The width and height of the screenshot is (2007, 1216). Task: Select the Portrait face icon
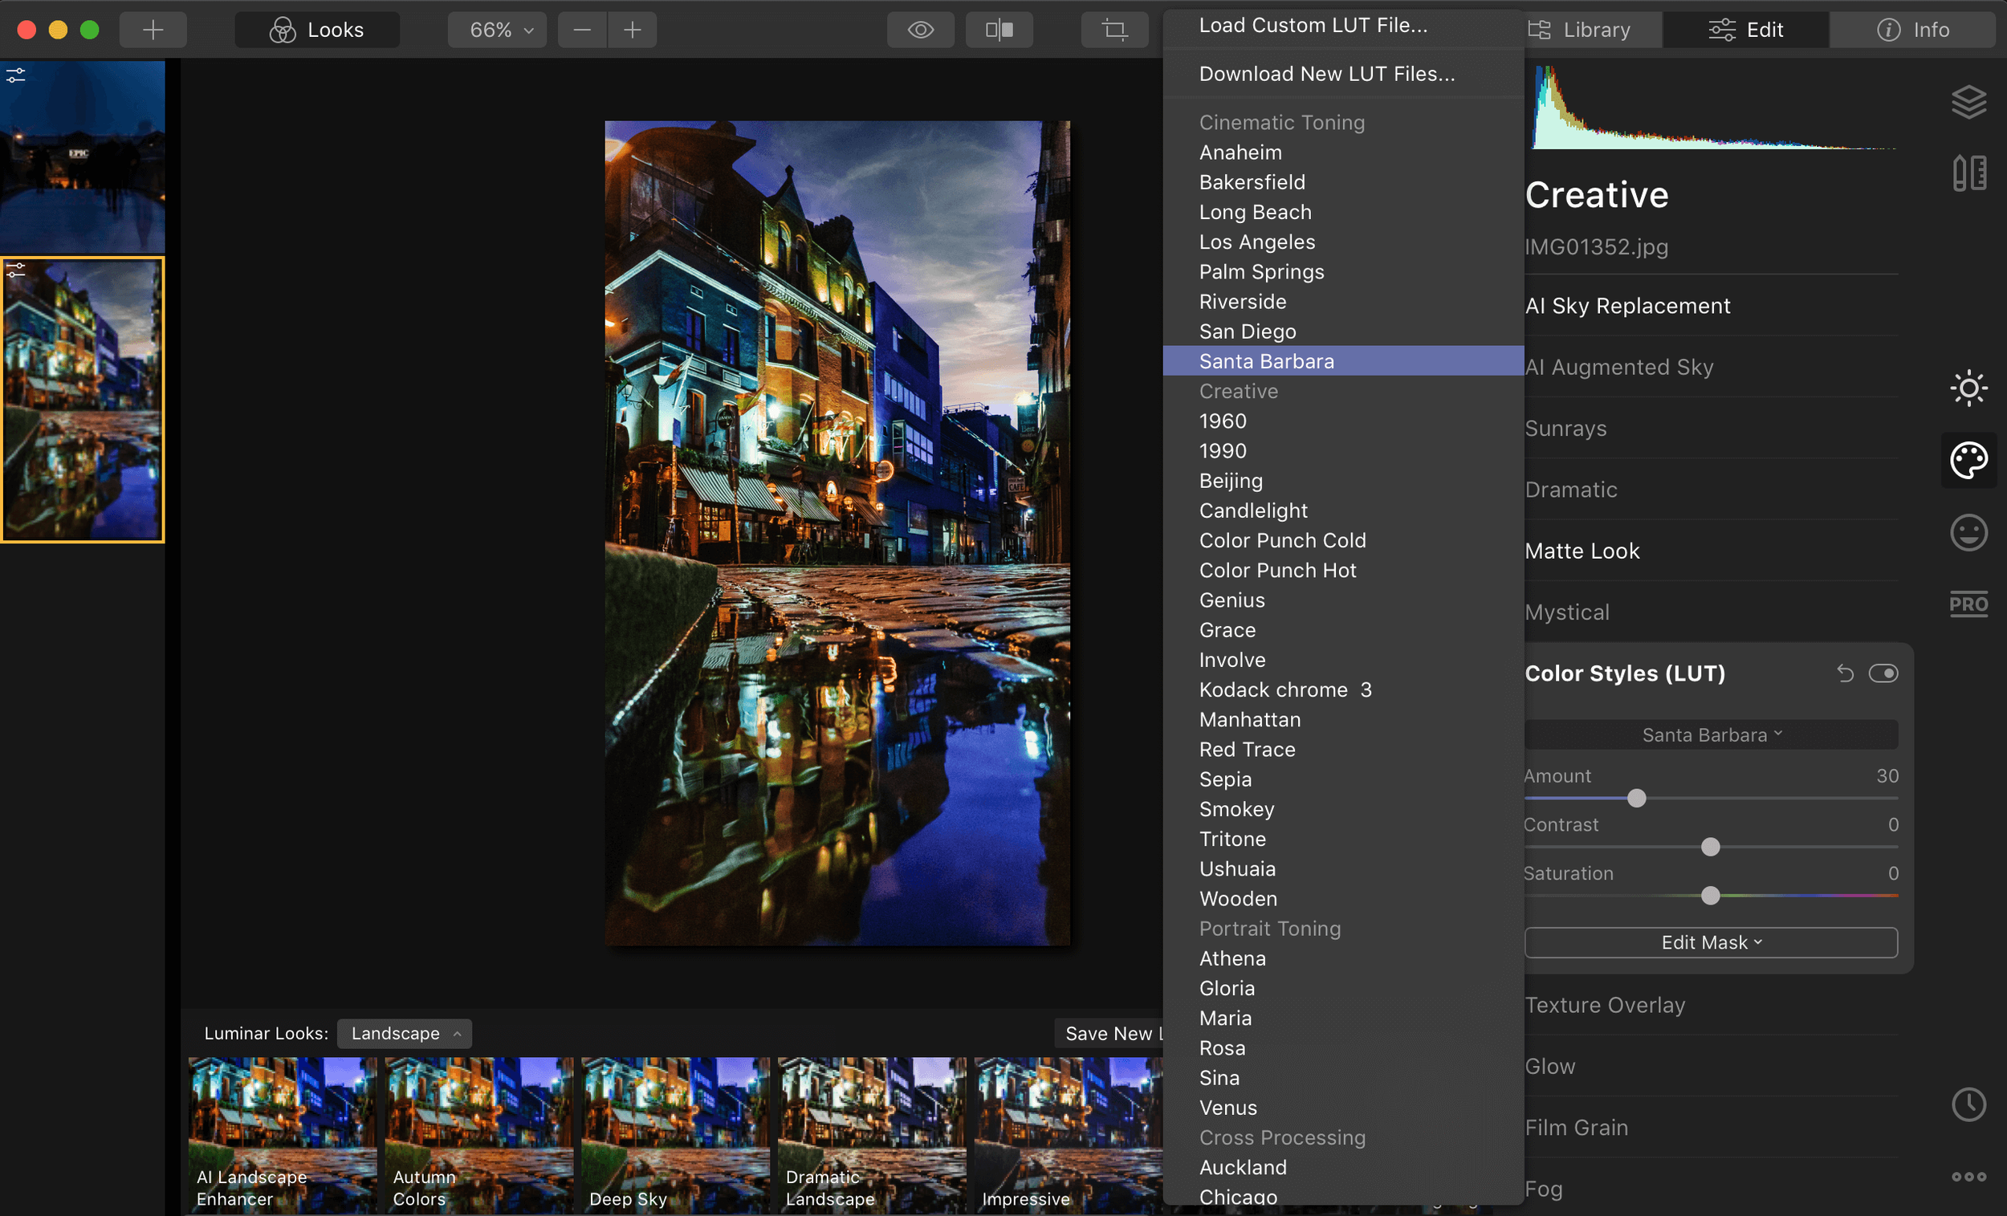pos(1968,533)
